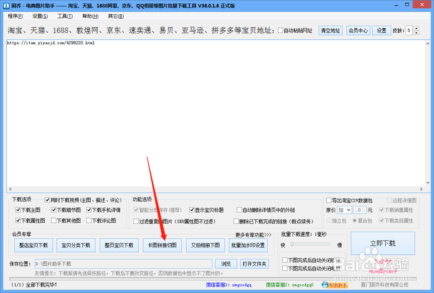Screen dimensions: 434x293
Task: Uncheck 下载属性图 checkbox
Action: click(x=18, y=221)
